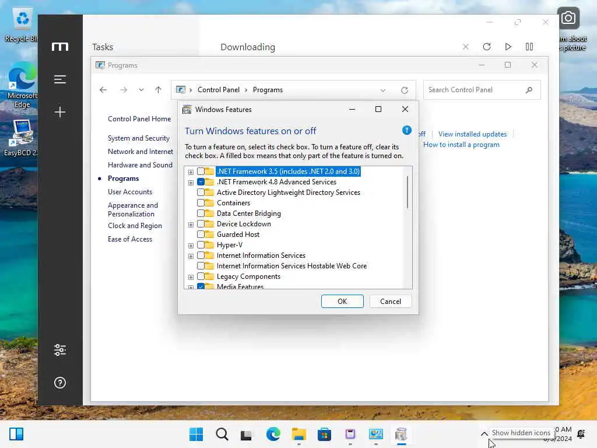597x448 pixels.
Task: Launch Edge from the taskbar
Action: tap(273, 434)
